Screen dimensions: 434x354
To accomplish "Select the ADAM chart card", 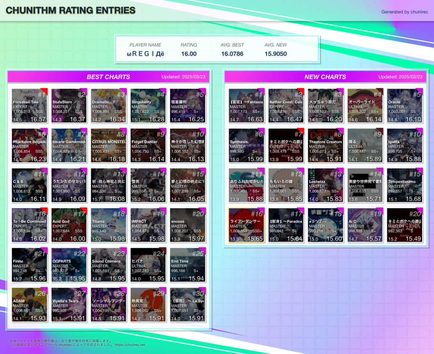I will pos(29,305).
